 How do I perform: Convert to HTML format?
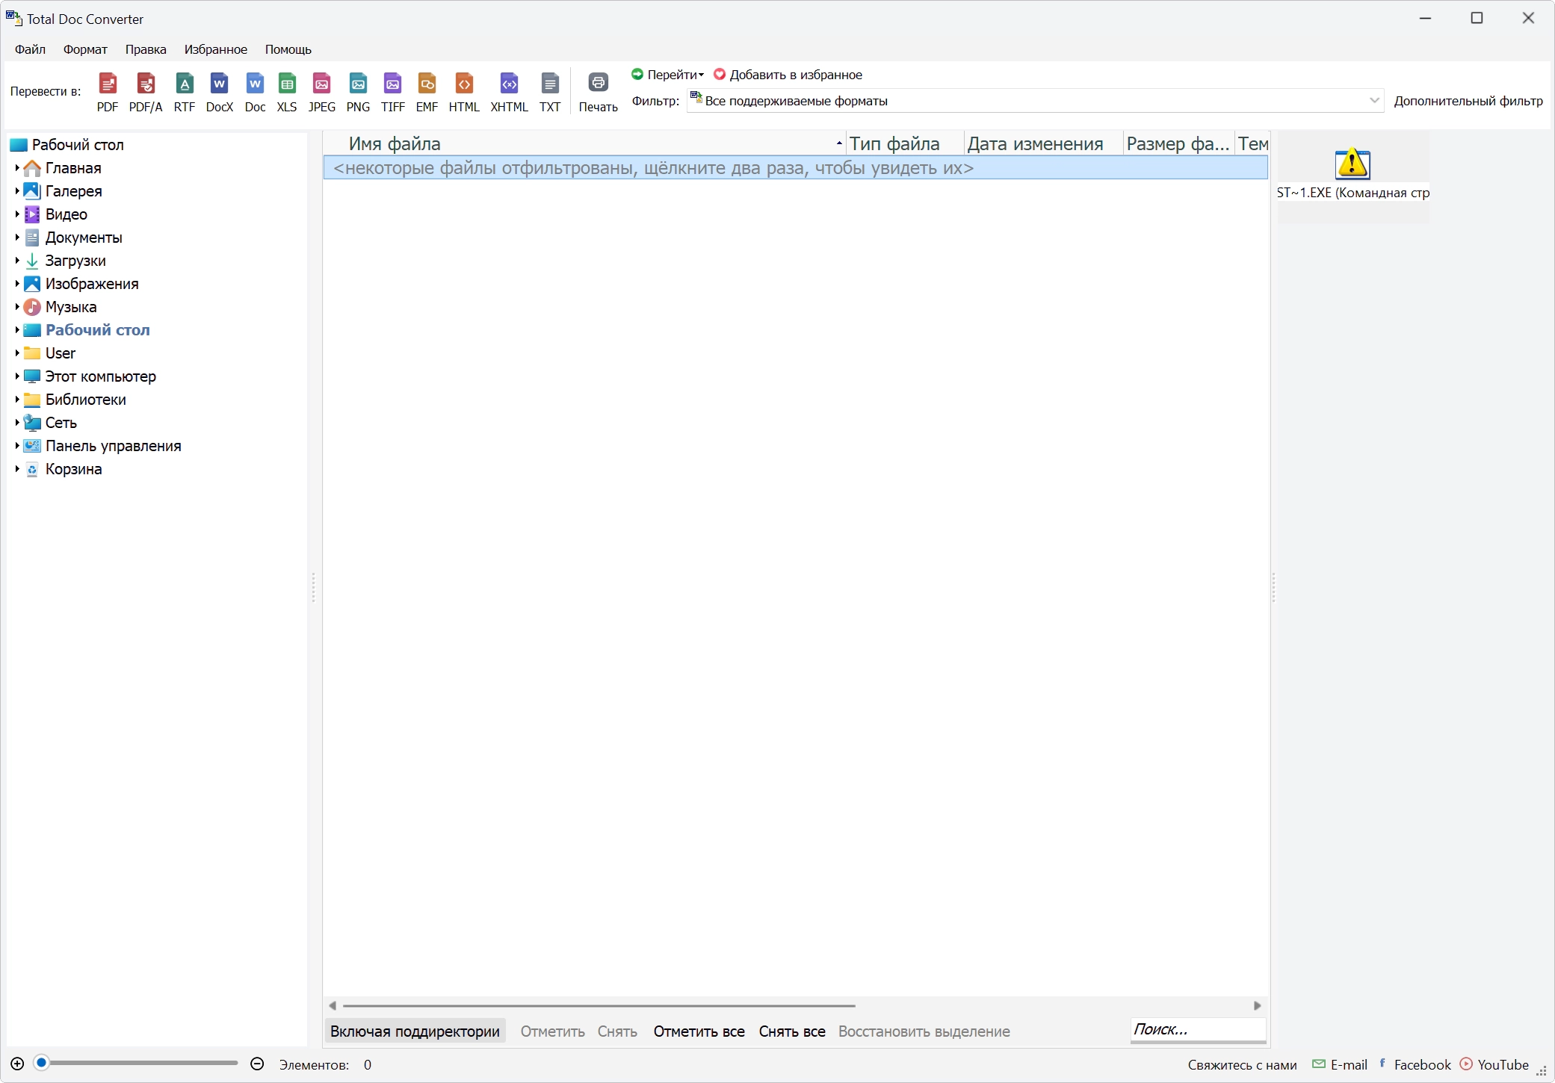tap(464, 92)
